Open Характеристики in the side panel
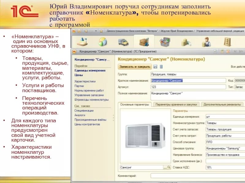Viewport: 245px width, 183px height. (x=85, y=81)
